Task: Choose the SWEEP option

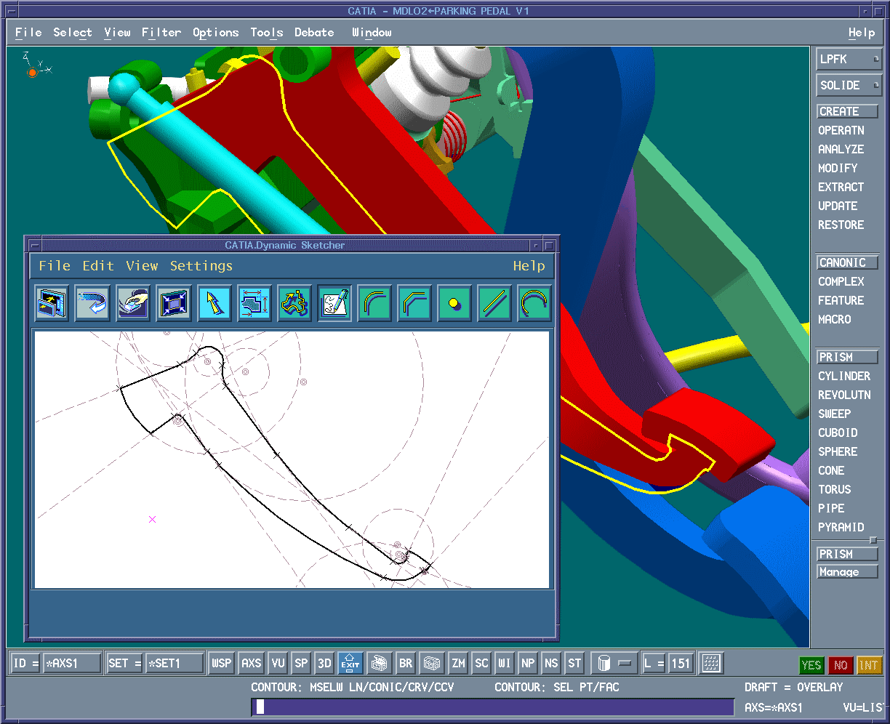Action: point(835,414)
